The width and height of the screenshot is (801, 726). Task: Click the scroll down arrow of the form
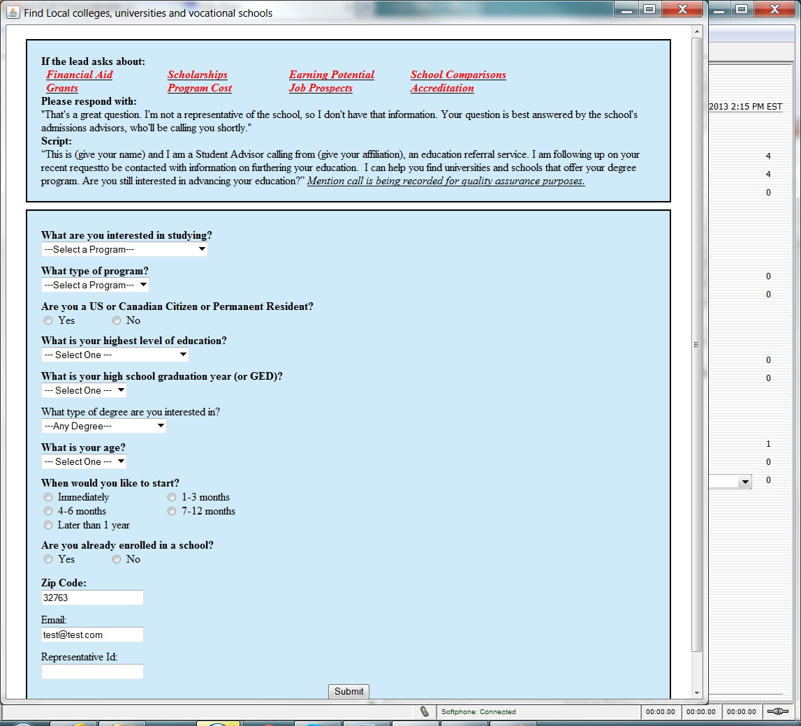pyautogui.click(x=696, y=692)
